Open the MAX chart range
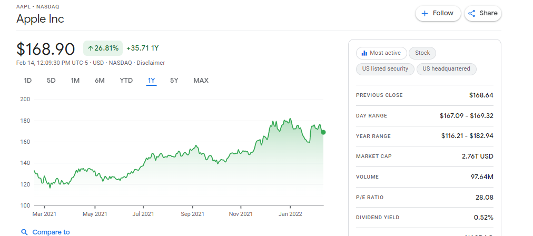533x236 pixels. tap(201, 81)
